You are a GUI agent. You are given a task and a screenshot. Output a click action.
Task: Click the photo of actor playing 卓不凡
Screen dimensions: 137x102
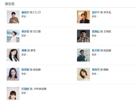click(x=83, y=17)
